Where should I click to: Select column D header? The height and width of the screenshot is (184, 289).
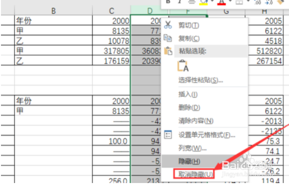150,11
